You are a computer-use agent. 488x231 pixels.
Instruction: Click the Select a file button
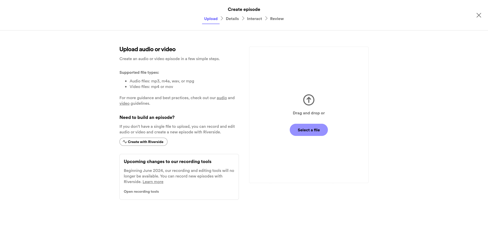tap(309, 130)
